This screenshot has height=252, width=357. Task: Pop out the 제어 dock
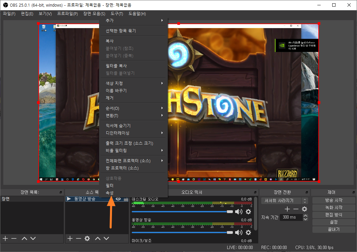[353, 192]
